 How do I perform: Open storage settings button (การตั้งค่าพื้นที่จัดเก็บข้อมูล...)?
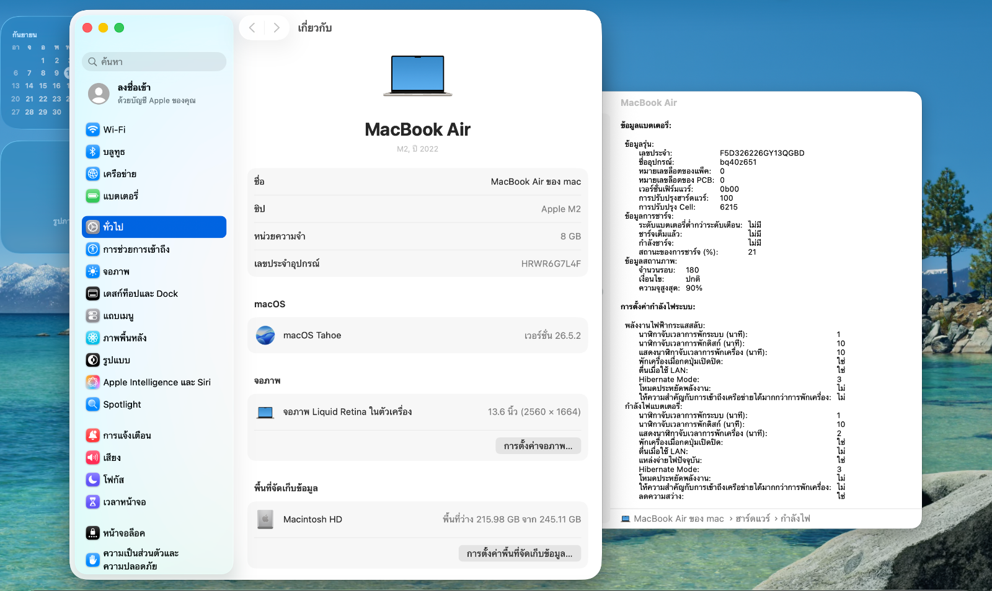[520, 554]
